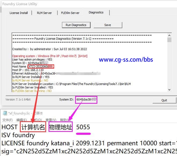This screenshot has width=177, height=156.
Task: Click the 计算机名 placeholder in license file
Action: pyautogui.click(x=33, y=127)
